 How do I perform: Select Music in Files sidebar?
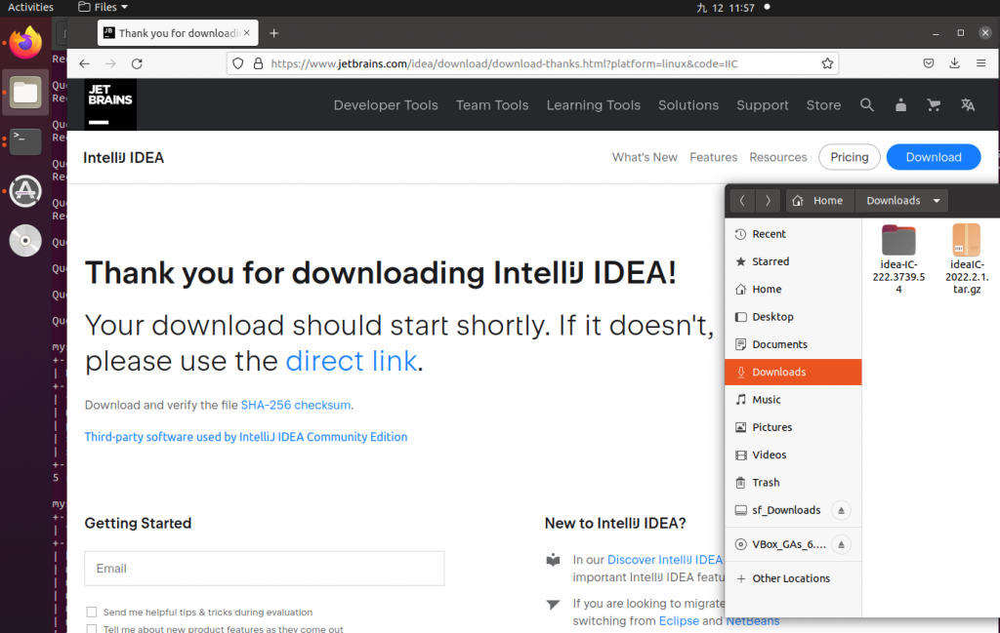(793, 400)
